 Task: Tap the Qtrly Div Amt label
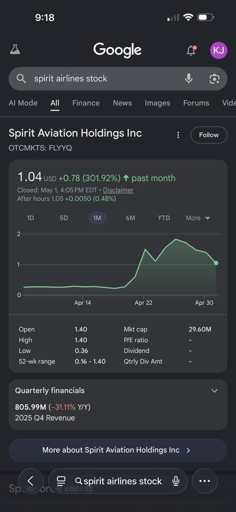pyautogui.click(x=143, y=361)
